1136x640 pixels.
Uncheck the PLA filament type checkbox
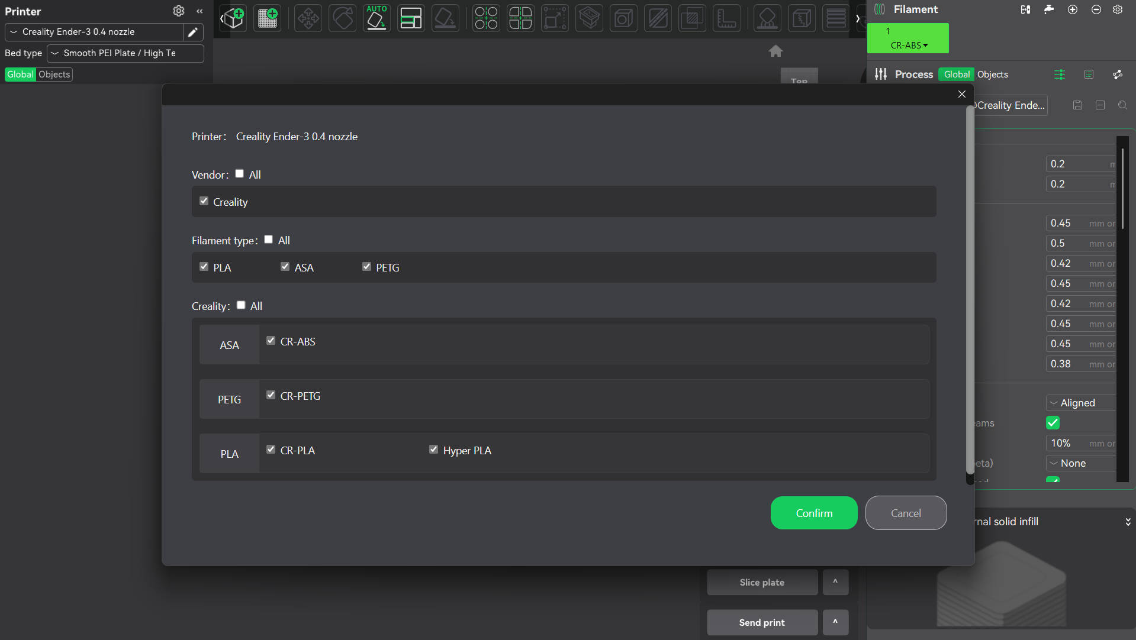(204, 267)
